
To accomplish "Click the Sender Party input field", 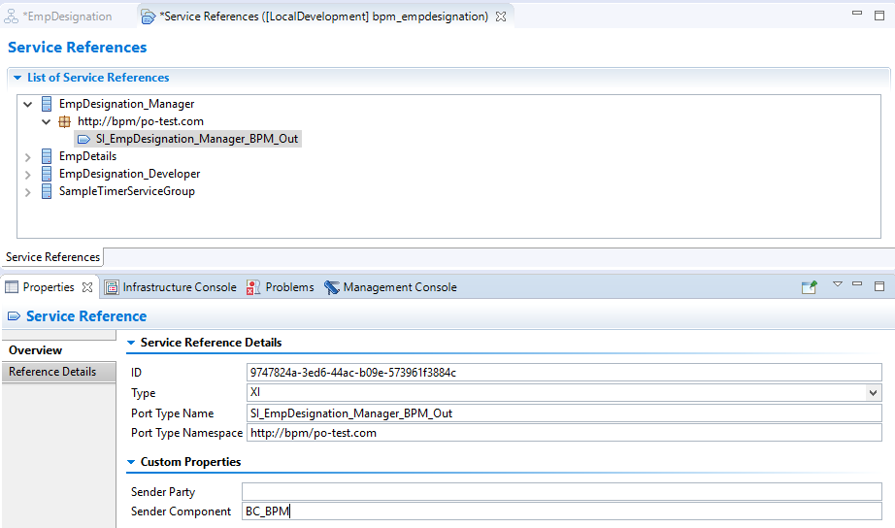I will point(561,492).
